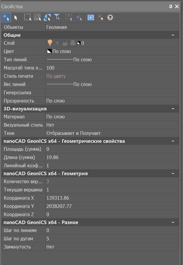Toggle the layer light bulb visibility

50,43
